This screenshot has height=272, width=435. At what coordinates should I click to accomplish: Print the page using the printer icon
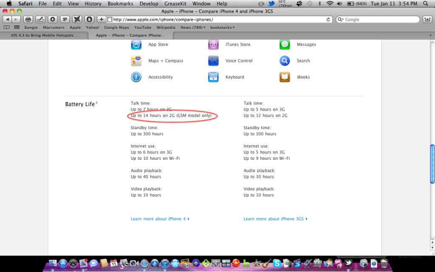coord(28,20)
